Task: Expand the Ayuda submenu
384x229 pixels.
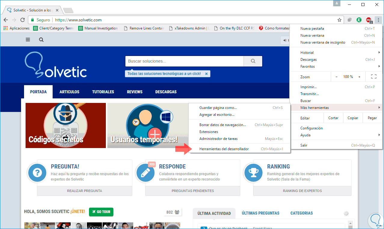Action: click(336, 135)
